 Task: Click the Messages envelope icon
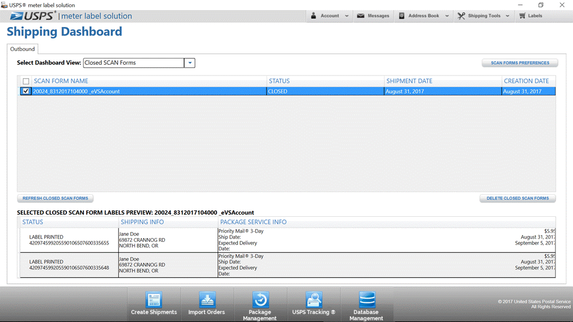[361, 16]
